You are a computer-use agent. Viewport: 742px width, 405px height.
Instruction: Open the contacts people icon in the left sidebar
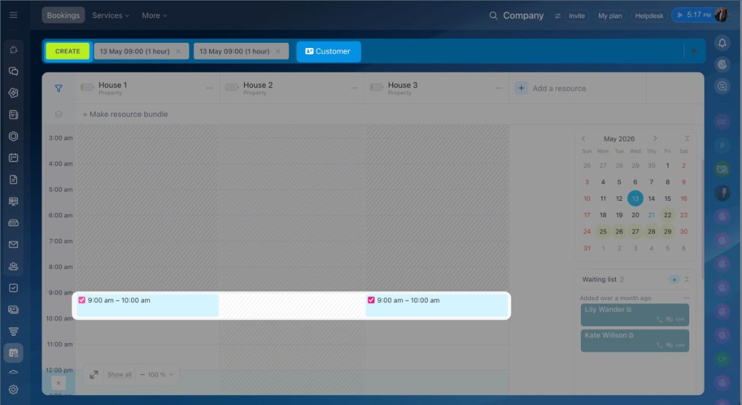tap(13, 266)
